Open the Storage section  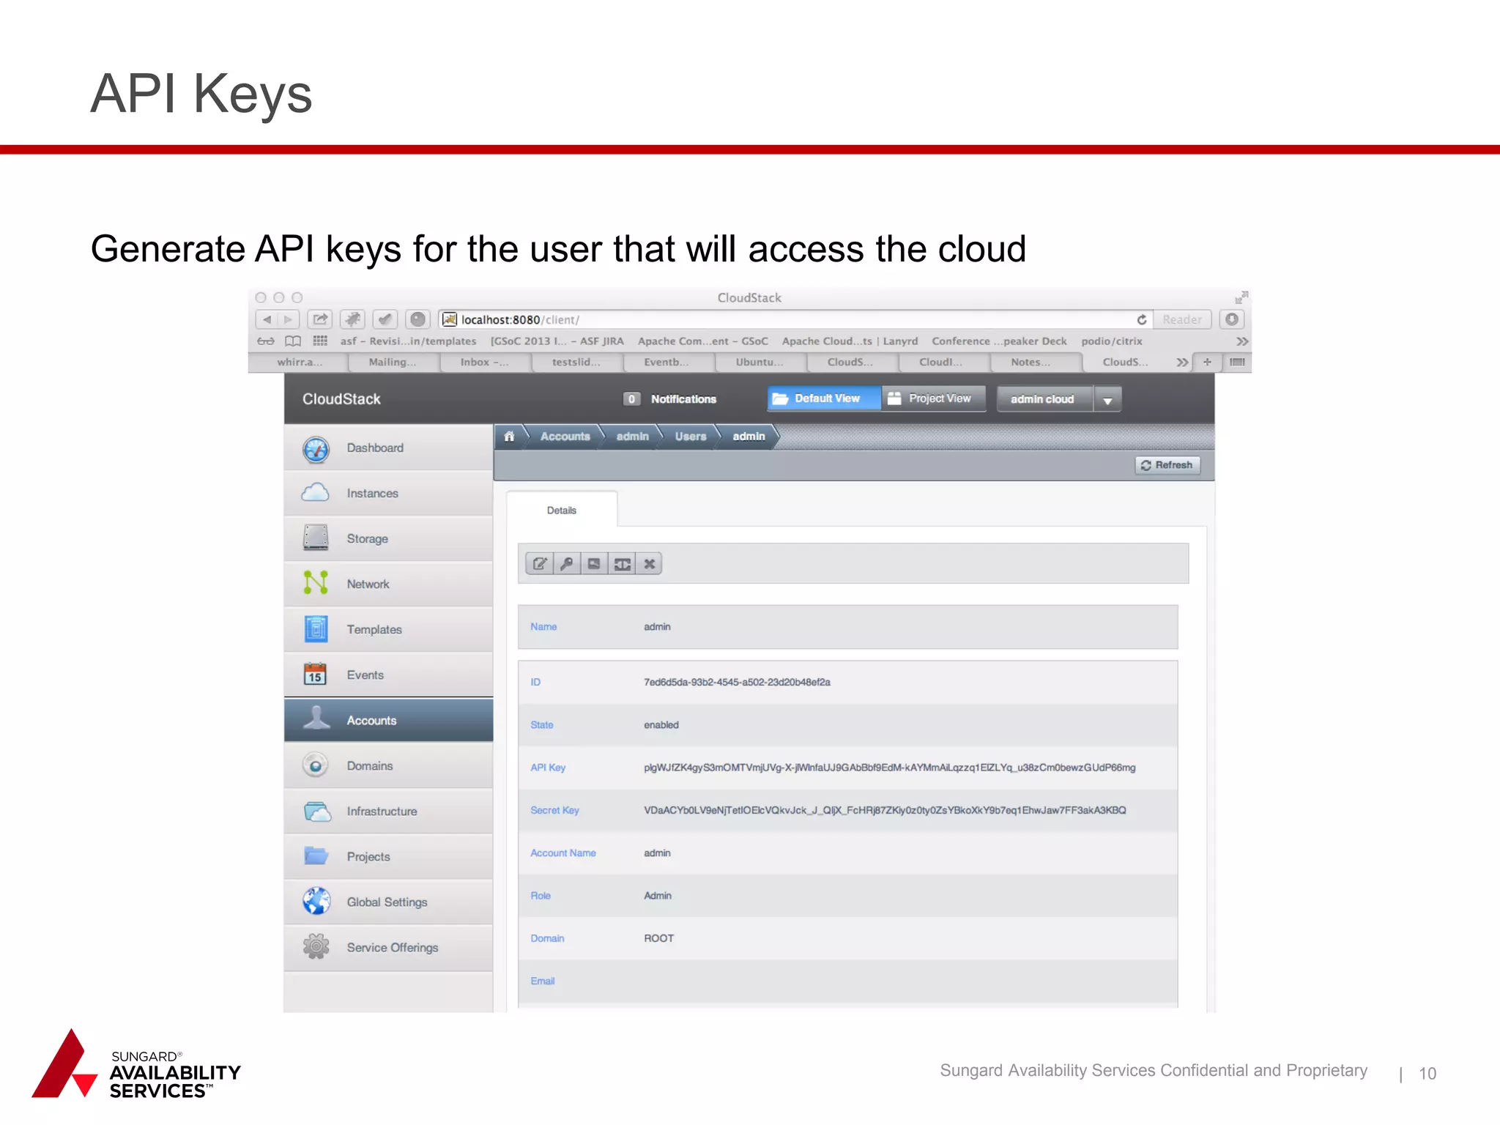coord(388,538)
